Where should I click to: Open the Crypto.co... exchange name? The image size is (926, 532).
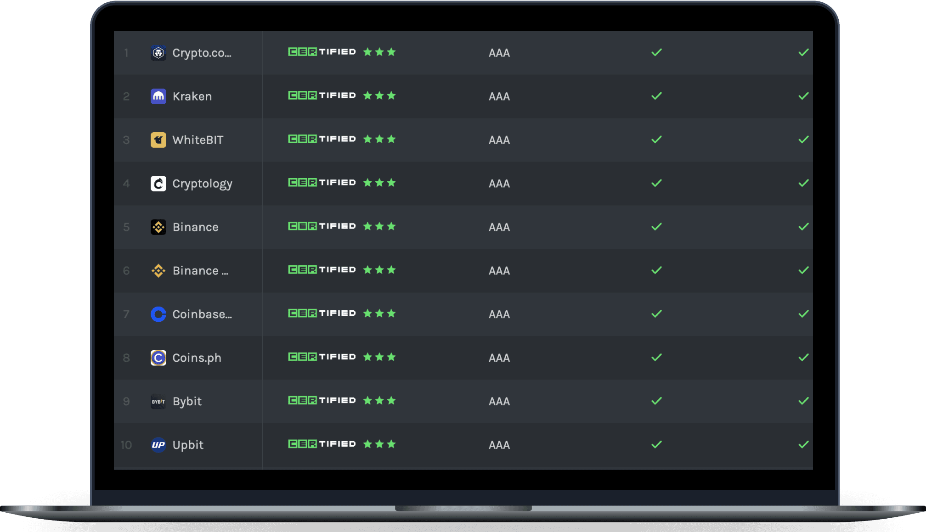tap(202, 53)
